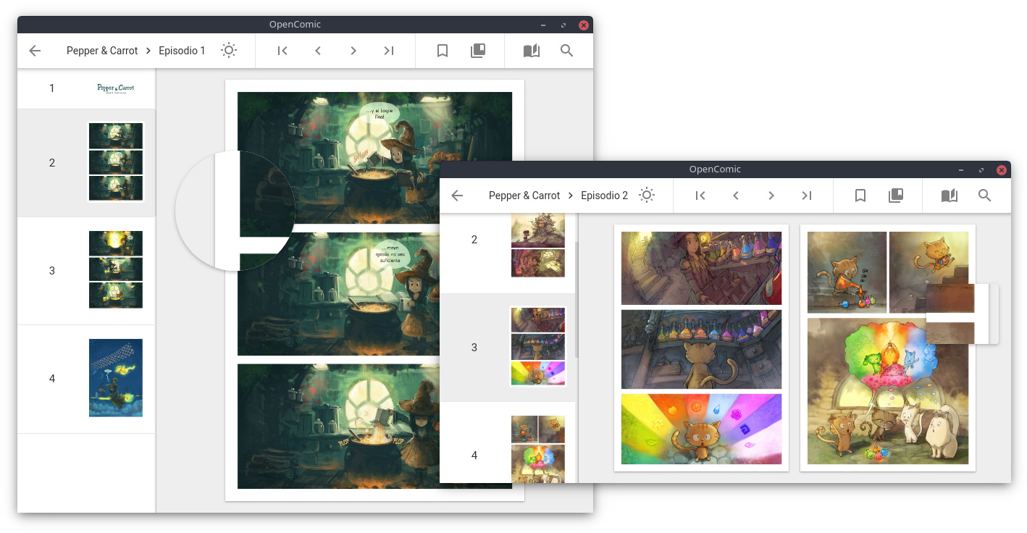The height and width of the screenshot is (533, 1027).
Task: Click the left comic page in Episodio 2 reader
Action: [701, 348]
